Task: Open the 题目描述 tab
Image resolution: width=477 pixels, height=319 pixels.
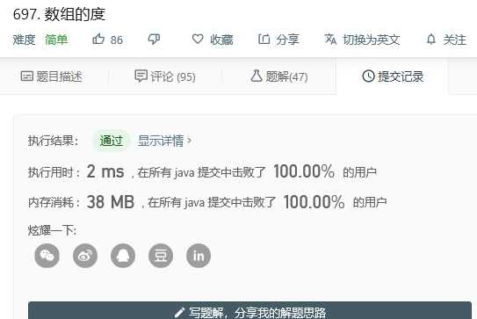Action: [x=52, y=76]
